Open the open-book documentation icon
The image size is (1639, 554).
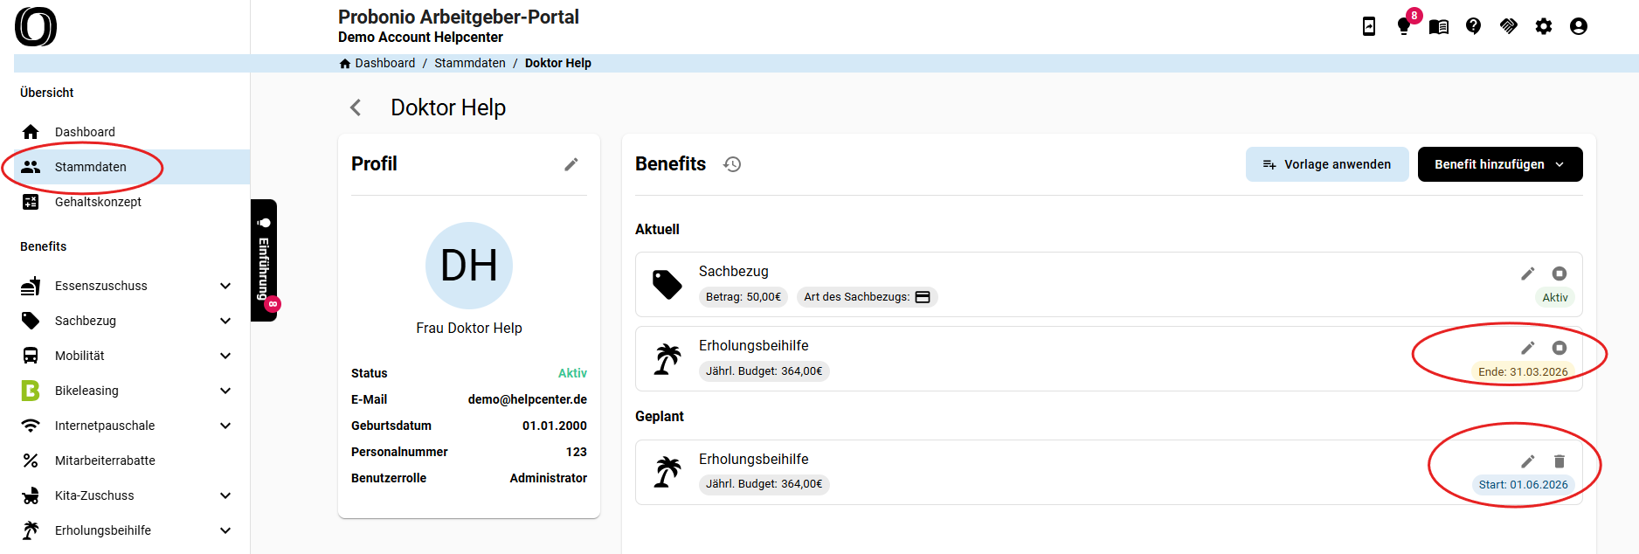tap(1439, 26)
